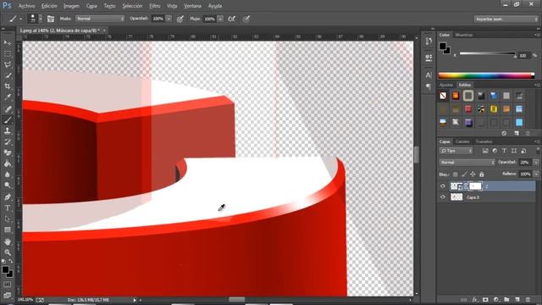
Task: Select the Clone Stamp tool
Action: (8, 131)
